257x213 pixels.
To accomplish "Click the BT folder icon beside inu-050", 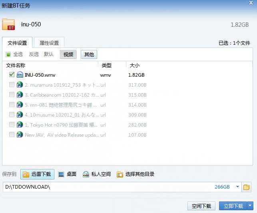I will point(8,24).
